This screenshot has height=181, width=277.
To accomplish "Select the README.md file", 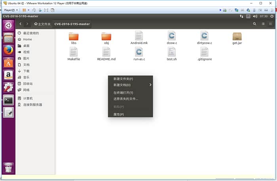I will click(x=106, y=54).
